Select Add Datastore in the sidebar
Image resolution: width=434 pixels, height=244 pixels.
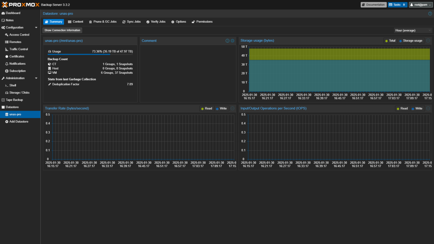(x=18, y=121)
